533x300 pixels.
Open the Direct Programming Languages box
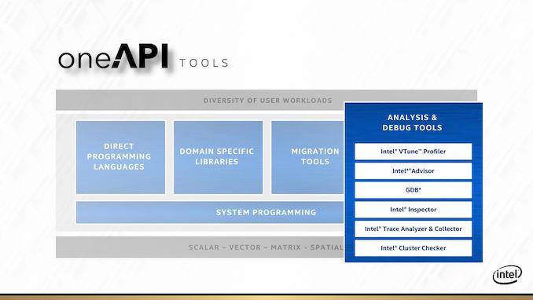[121, 157]
